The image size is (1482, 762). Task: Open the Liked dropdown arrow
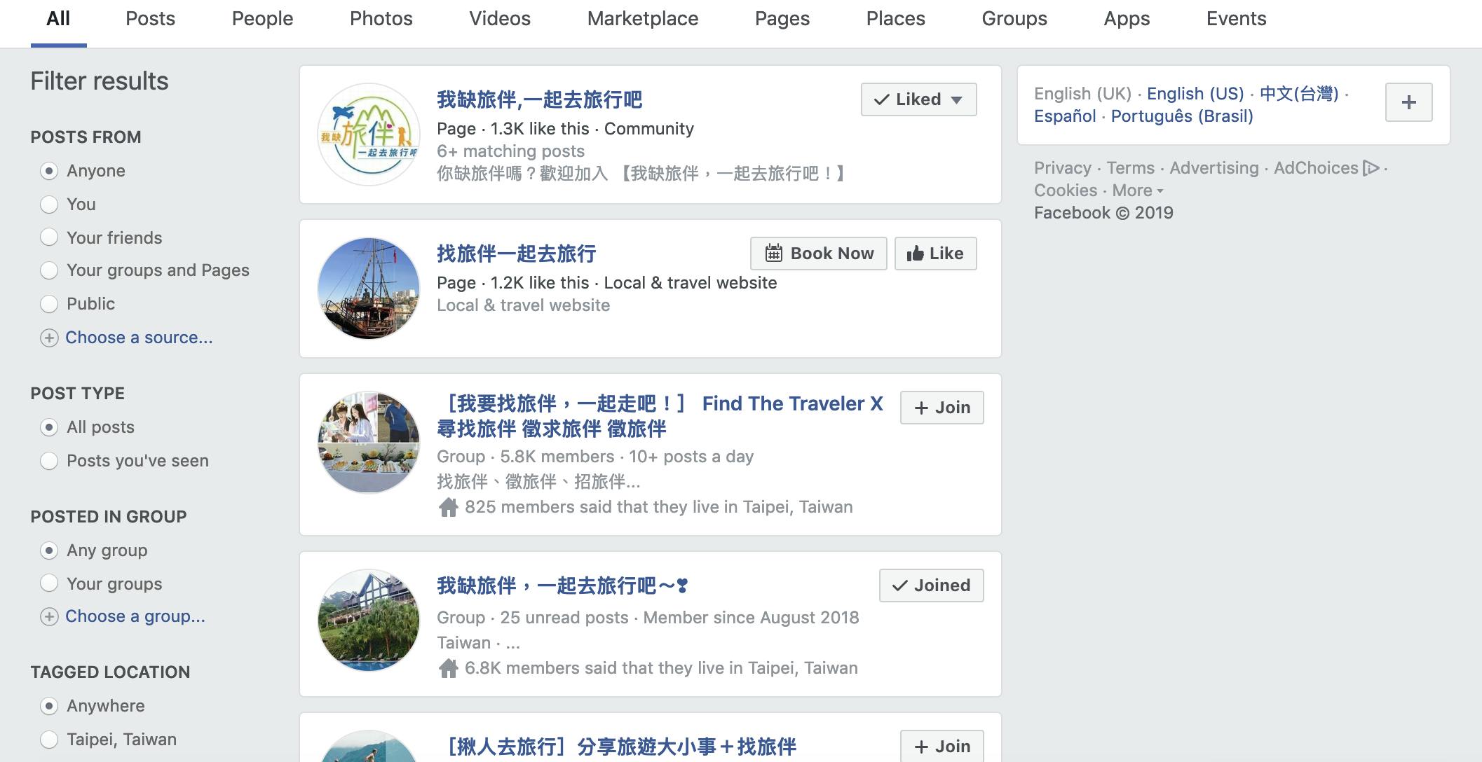[956, 99]
